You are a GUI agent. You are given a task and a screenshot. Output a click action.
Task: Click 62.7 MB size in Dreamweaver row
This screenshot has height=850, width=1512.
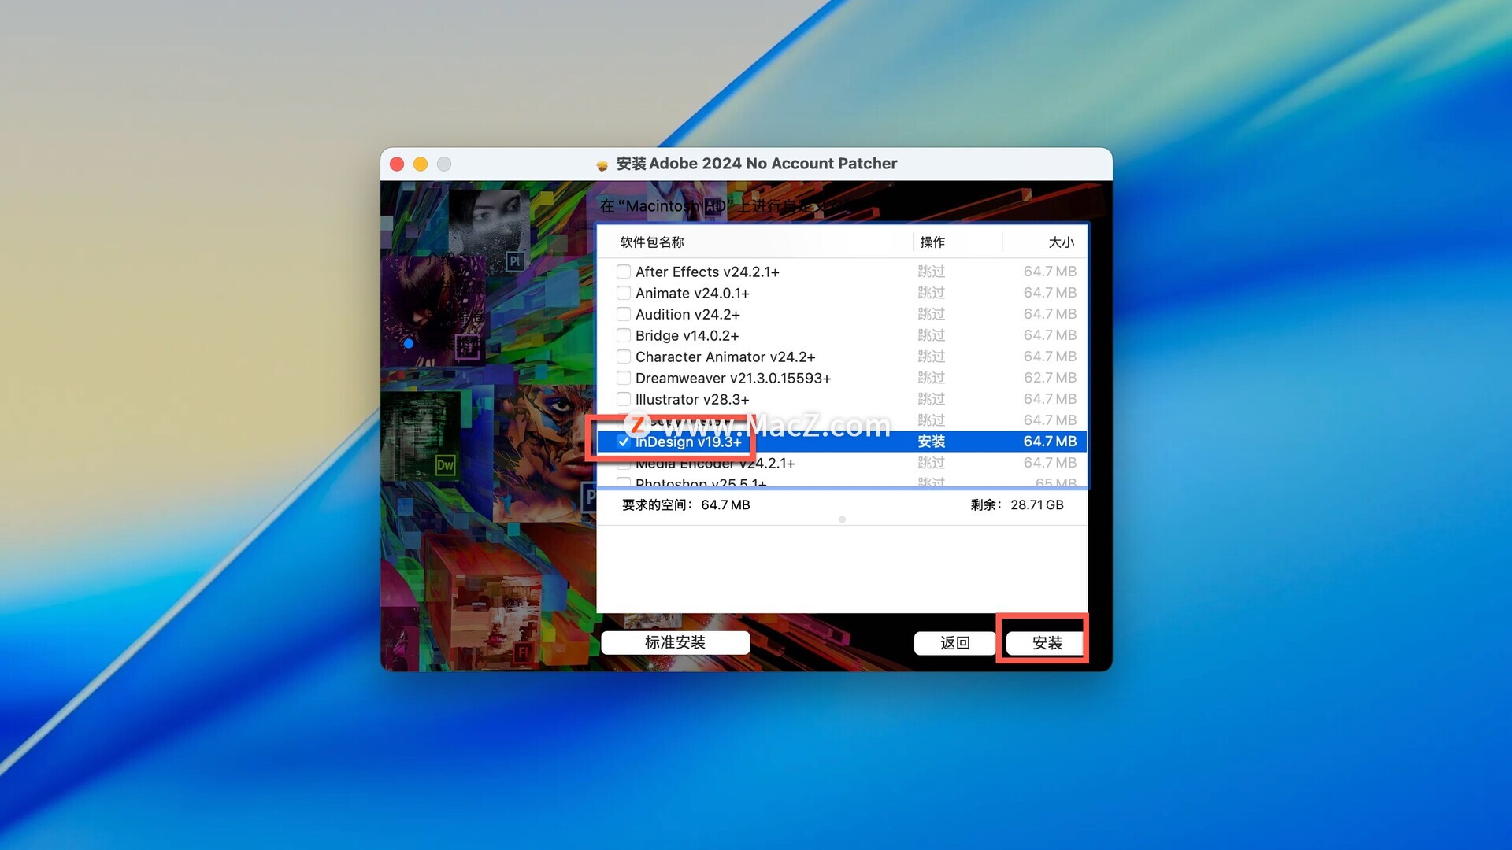coord(1050,378)
